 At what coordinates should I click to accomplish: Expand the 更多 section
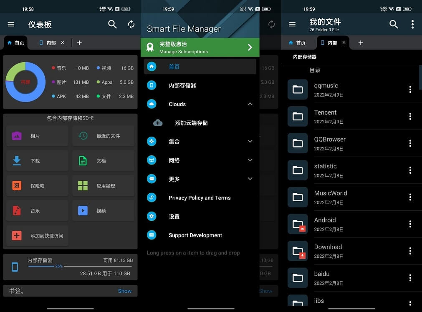tap(250, 179)
